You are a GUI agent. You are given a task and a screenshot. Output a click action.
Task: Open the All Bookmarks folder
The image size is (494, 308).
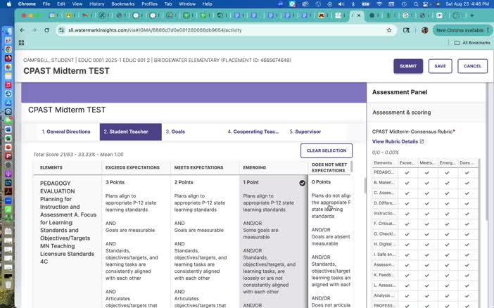472,42
